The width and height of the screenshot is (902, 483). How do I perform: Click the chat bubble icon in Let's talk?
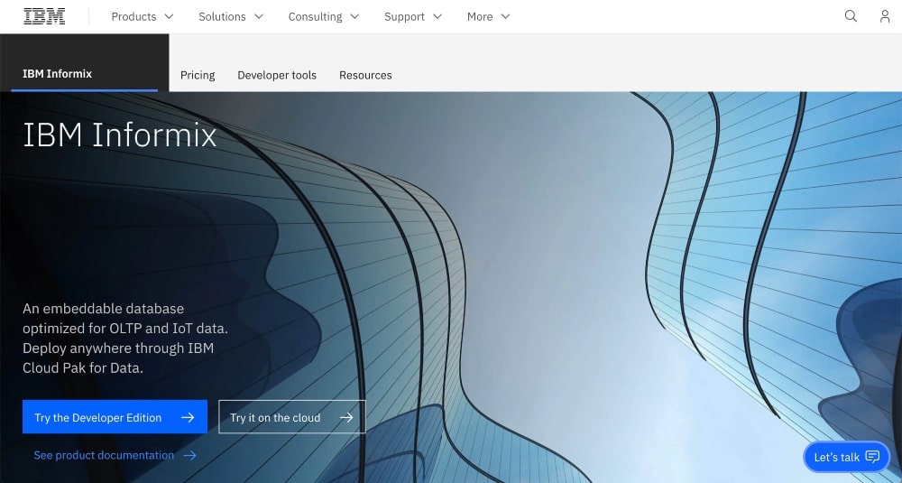coord(872,457)
